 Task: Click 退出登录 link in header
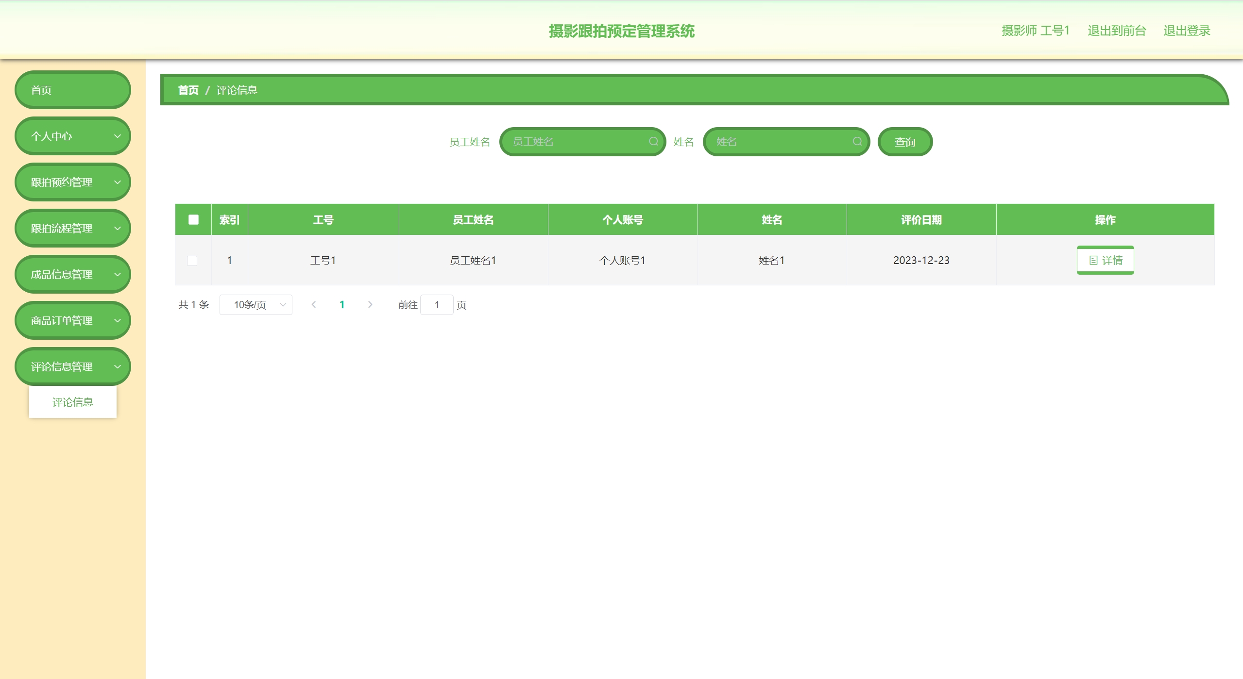point(1186,31)
